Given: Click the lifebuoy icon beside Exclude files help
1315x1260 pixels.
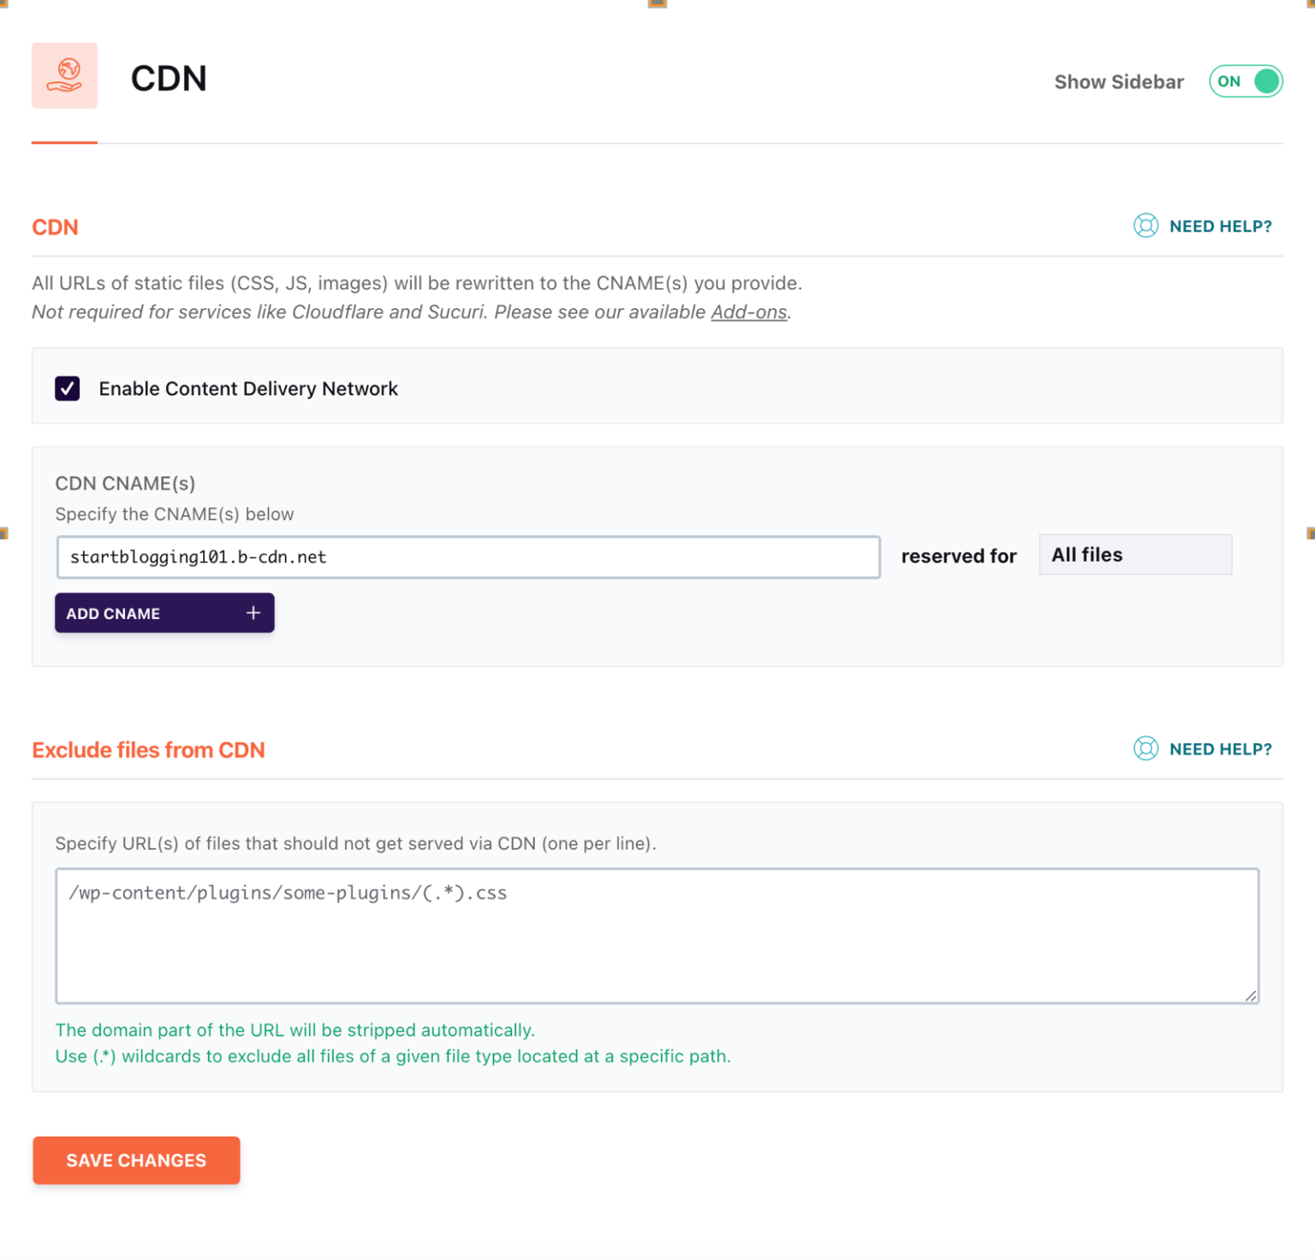Looking at the screenshot, I should pos(1145,748).
